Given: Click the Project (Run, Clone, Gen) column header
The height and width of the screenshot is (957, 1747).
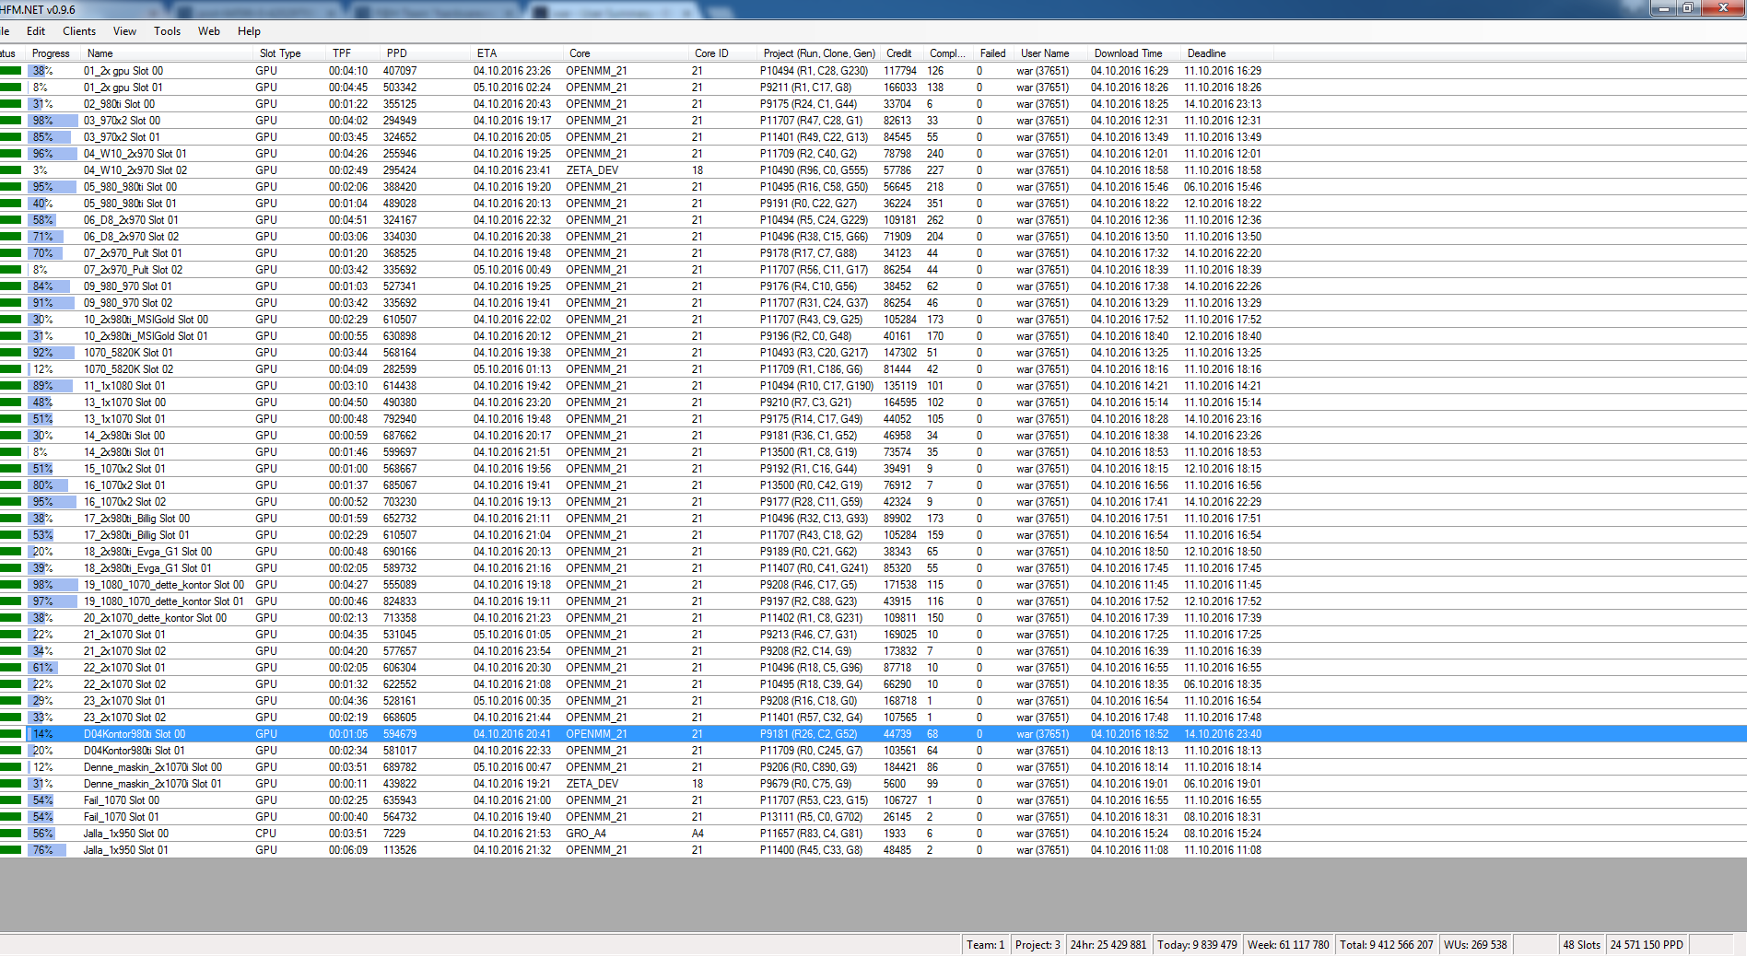Looking at the screenshot, I should click(x=819, y=53).
